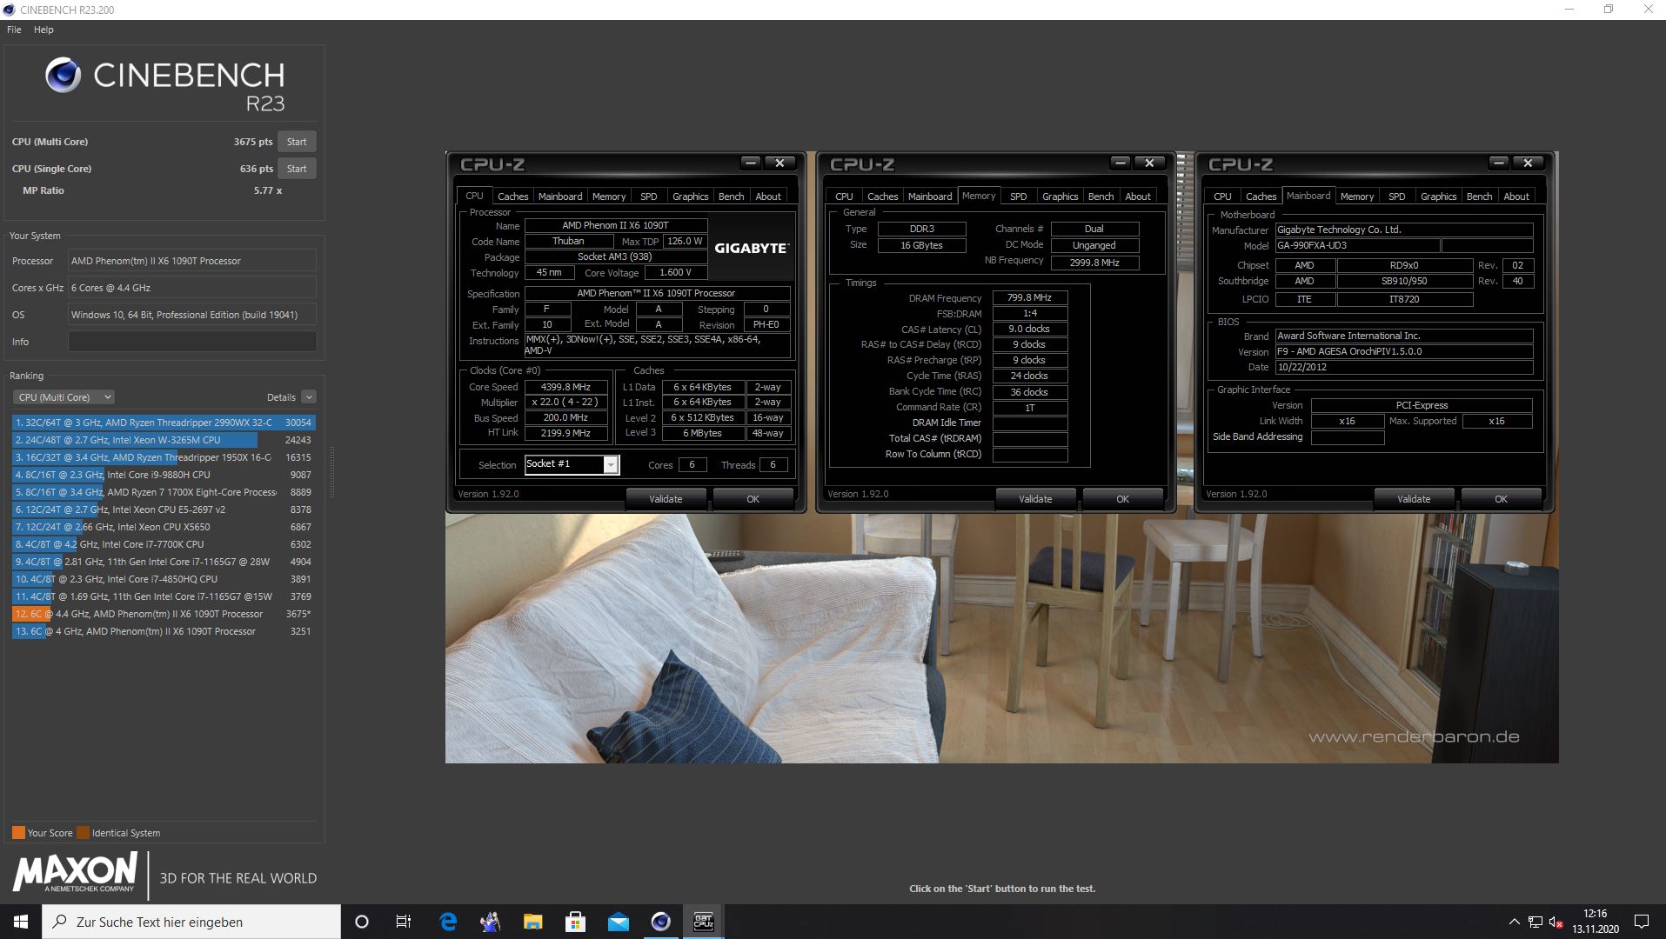Switch to the Graphics tab in CPU-Z
This screenshot has width=1666, height=939.
(689, 196)
